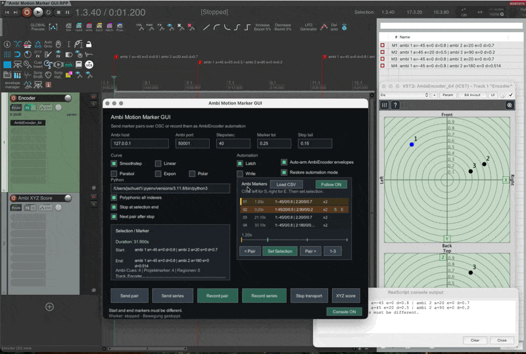Click the transport Stop button
Viewport: 526px width, 354px height.
click(x=58, y=13)
